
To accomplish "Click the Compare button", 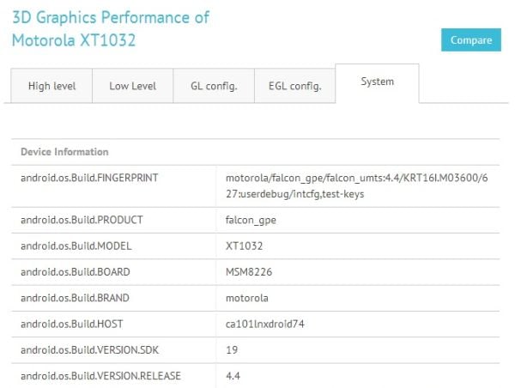I will (471, 39).
